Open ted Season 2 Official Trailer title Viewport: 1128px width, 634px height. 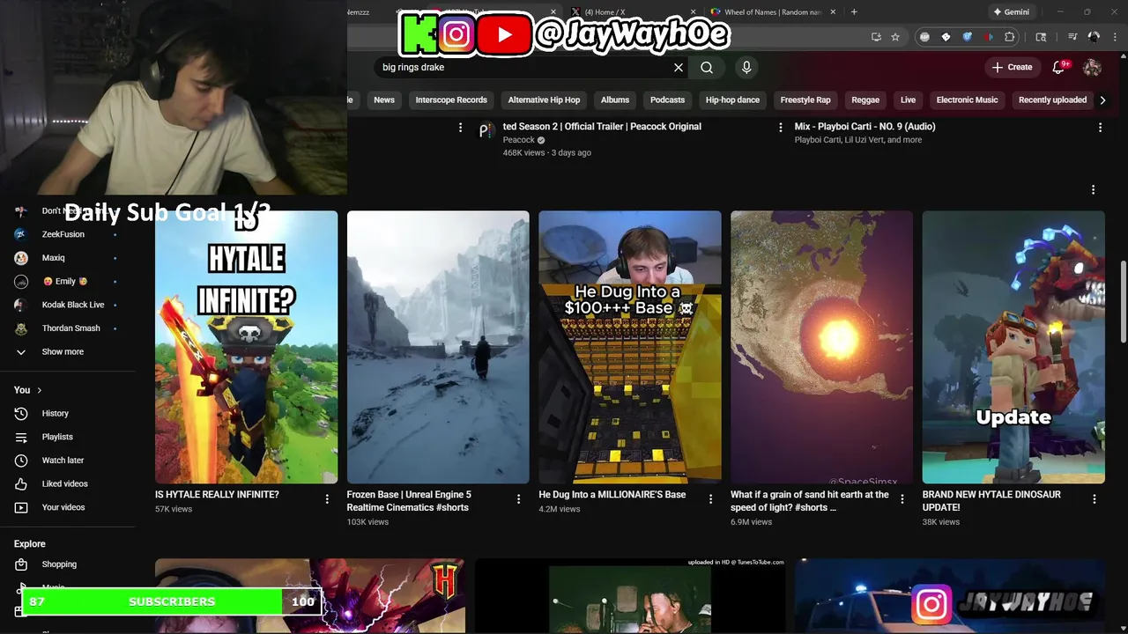click(x=602, y=127)
